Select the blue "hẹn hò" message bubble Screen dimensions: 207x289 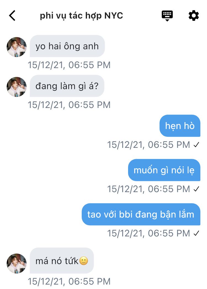pos(180,126)
